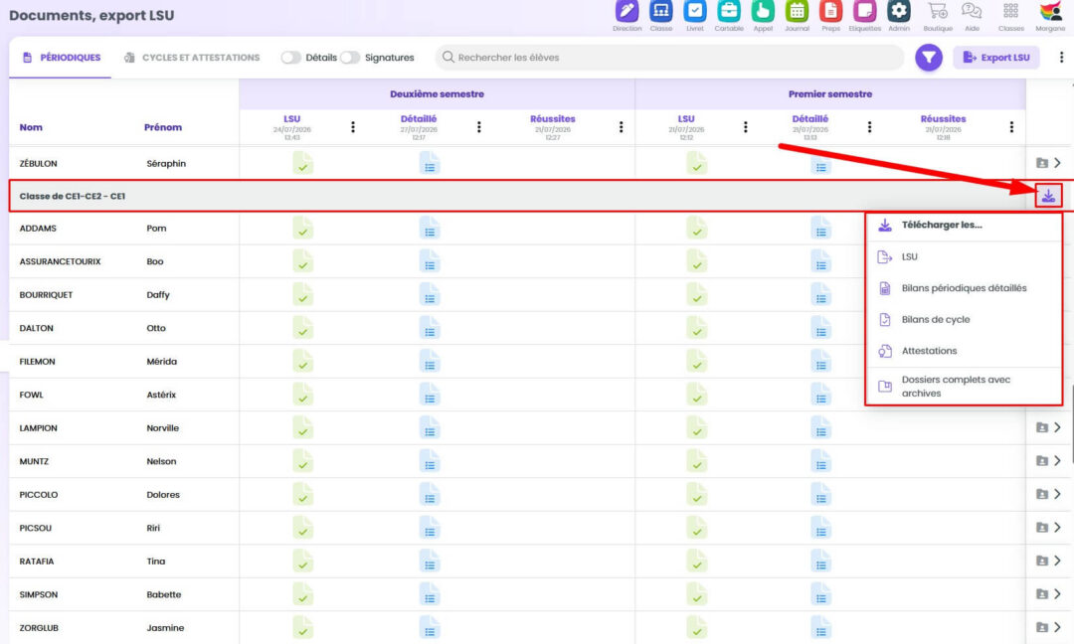
Task: Open PICSOU Riri's first semester Détaillé document
Action: tap(820, 528)
